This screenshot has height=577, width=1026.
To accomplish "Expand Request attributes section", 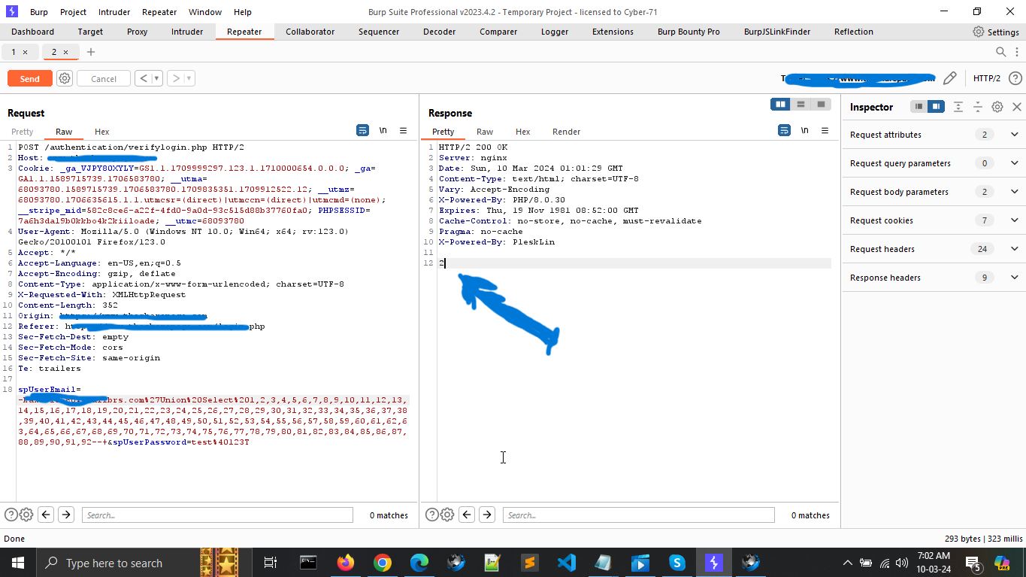I will [1014, 135].
